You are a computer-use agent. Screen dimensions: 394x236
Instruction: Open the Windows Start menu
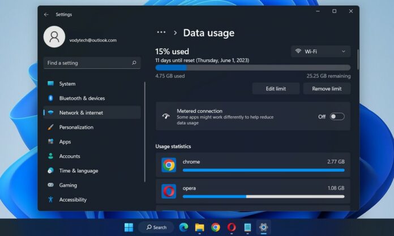pyautogui.click(x=129, y=227)
